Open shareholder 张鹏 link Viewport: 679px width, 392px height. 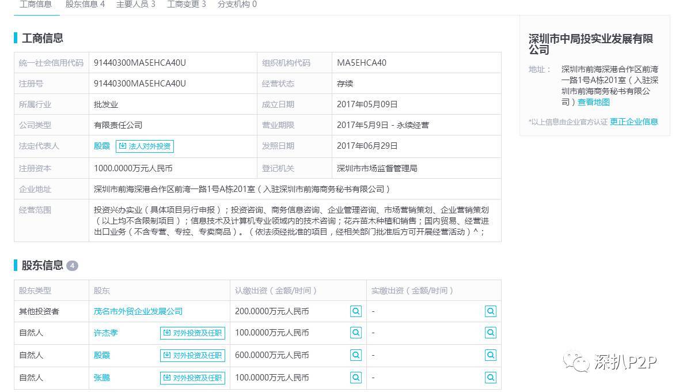tap(102, 378)
